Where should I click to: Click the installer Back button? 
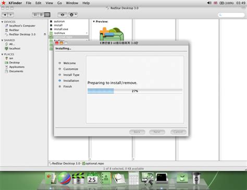pos(137,132)
